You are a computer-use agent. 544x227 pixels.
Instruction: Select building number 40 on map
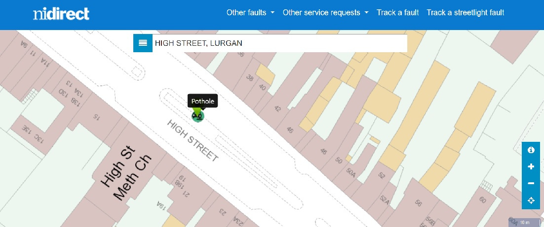click(x=262, y=87)
